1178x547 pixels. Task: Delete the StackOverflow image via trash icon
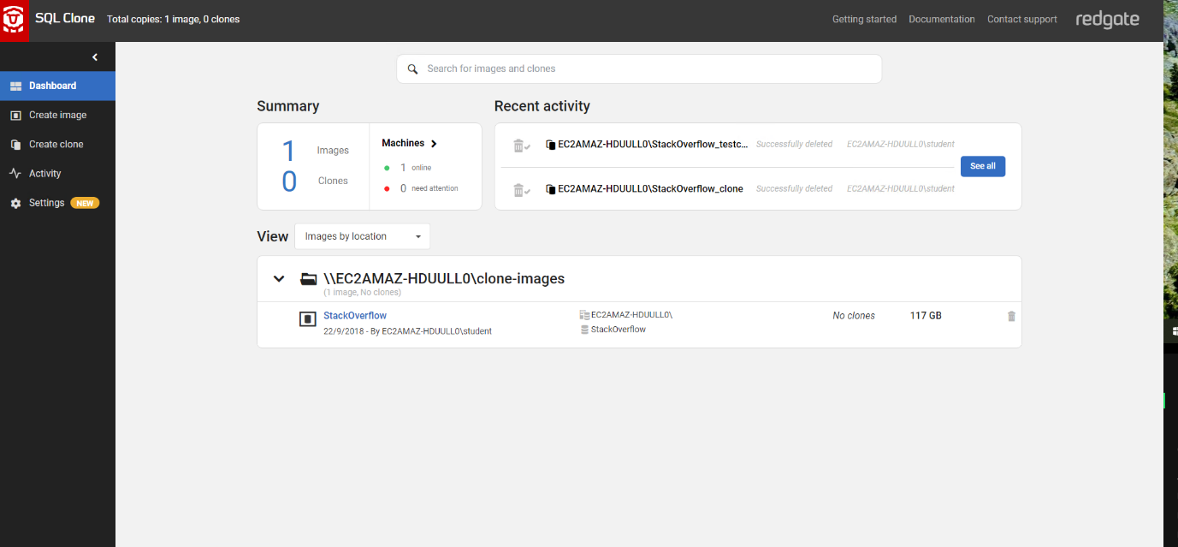[1011, 316]
